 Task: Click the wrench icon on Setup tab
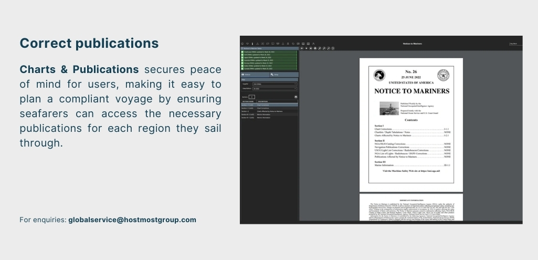click(272, 75)
